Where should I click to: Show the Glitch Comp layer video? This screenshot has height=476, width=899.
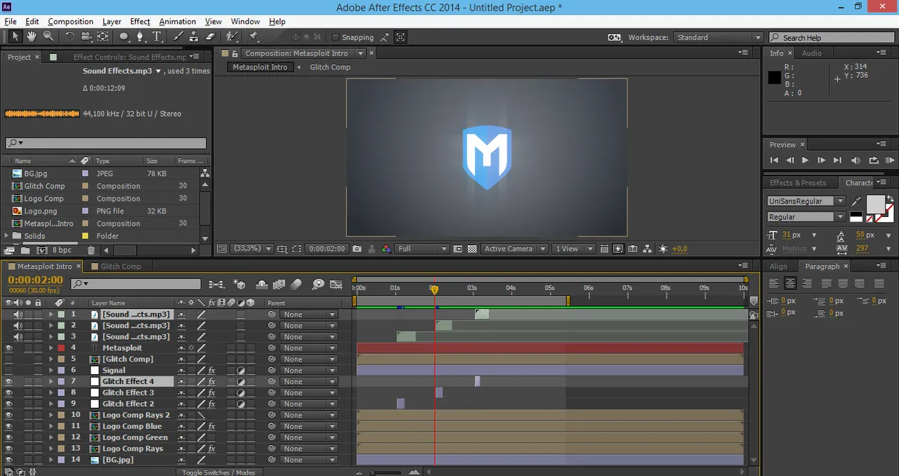tap(9, 359)
